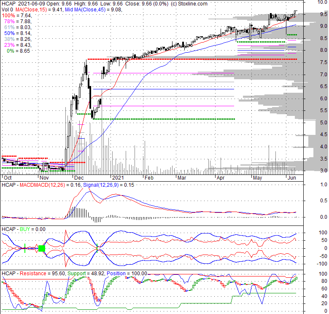Viewport: 329px width, 314px height.
Task: Select the Nov label on time axis
Action: pyautogui.click(x=44, y=178)
